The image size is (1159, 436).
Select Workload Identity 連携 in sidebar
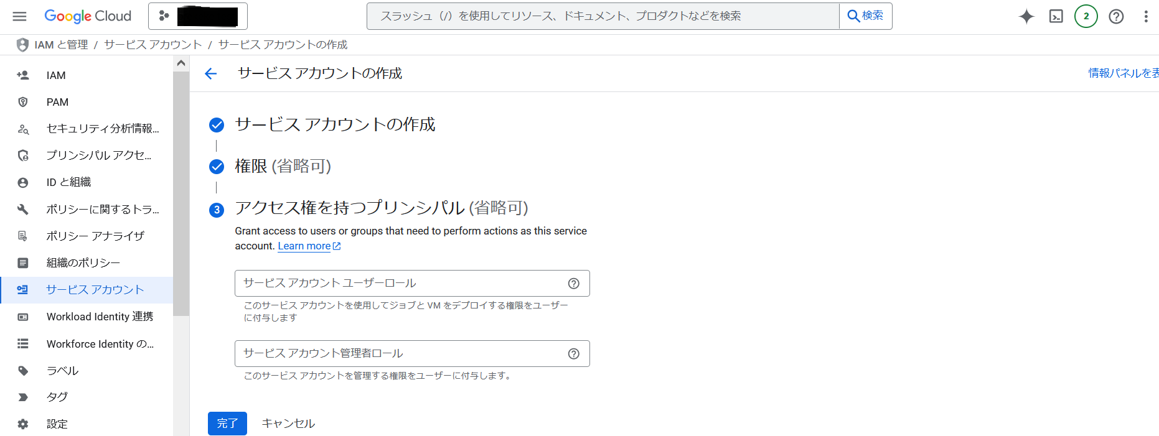click(x=100, y=317)
